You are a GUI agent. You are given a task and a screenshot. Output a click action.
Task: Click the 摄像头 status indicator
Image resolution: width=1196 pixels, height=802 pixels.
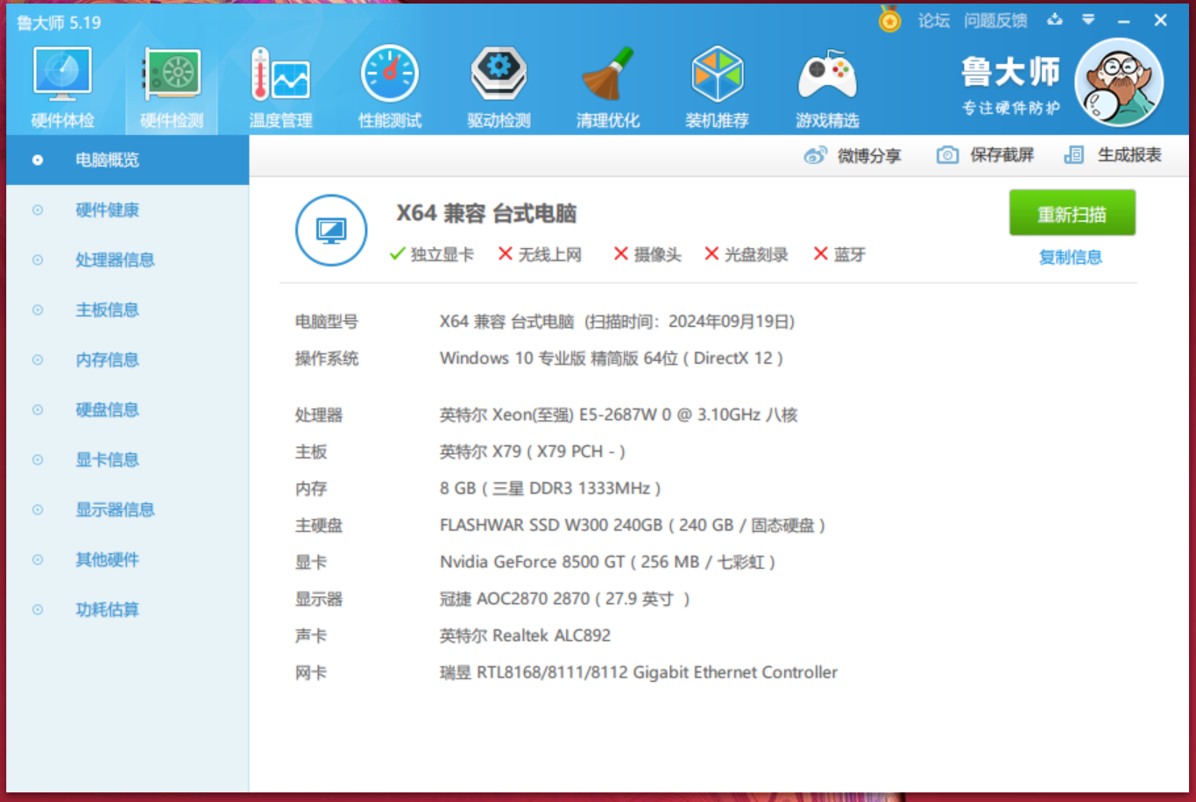point(648,254)
